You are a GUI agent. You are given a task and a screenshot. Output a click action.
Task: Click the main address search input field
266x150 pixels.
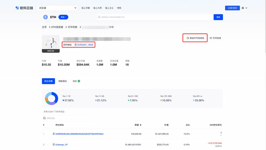pyautogui.click(x=155, y=17)
